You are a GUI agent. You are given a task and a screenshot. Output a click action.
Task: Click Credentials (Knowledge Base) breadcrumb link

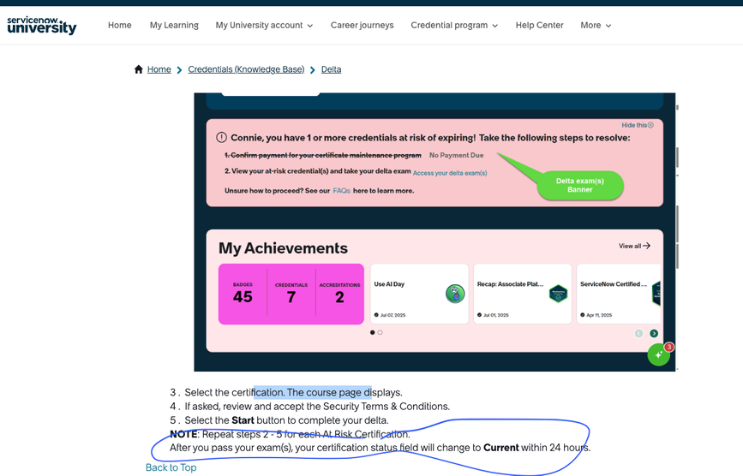pos(246,69)
